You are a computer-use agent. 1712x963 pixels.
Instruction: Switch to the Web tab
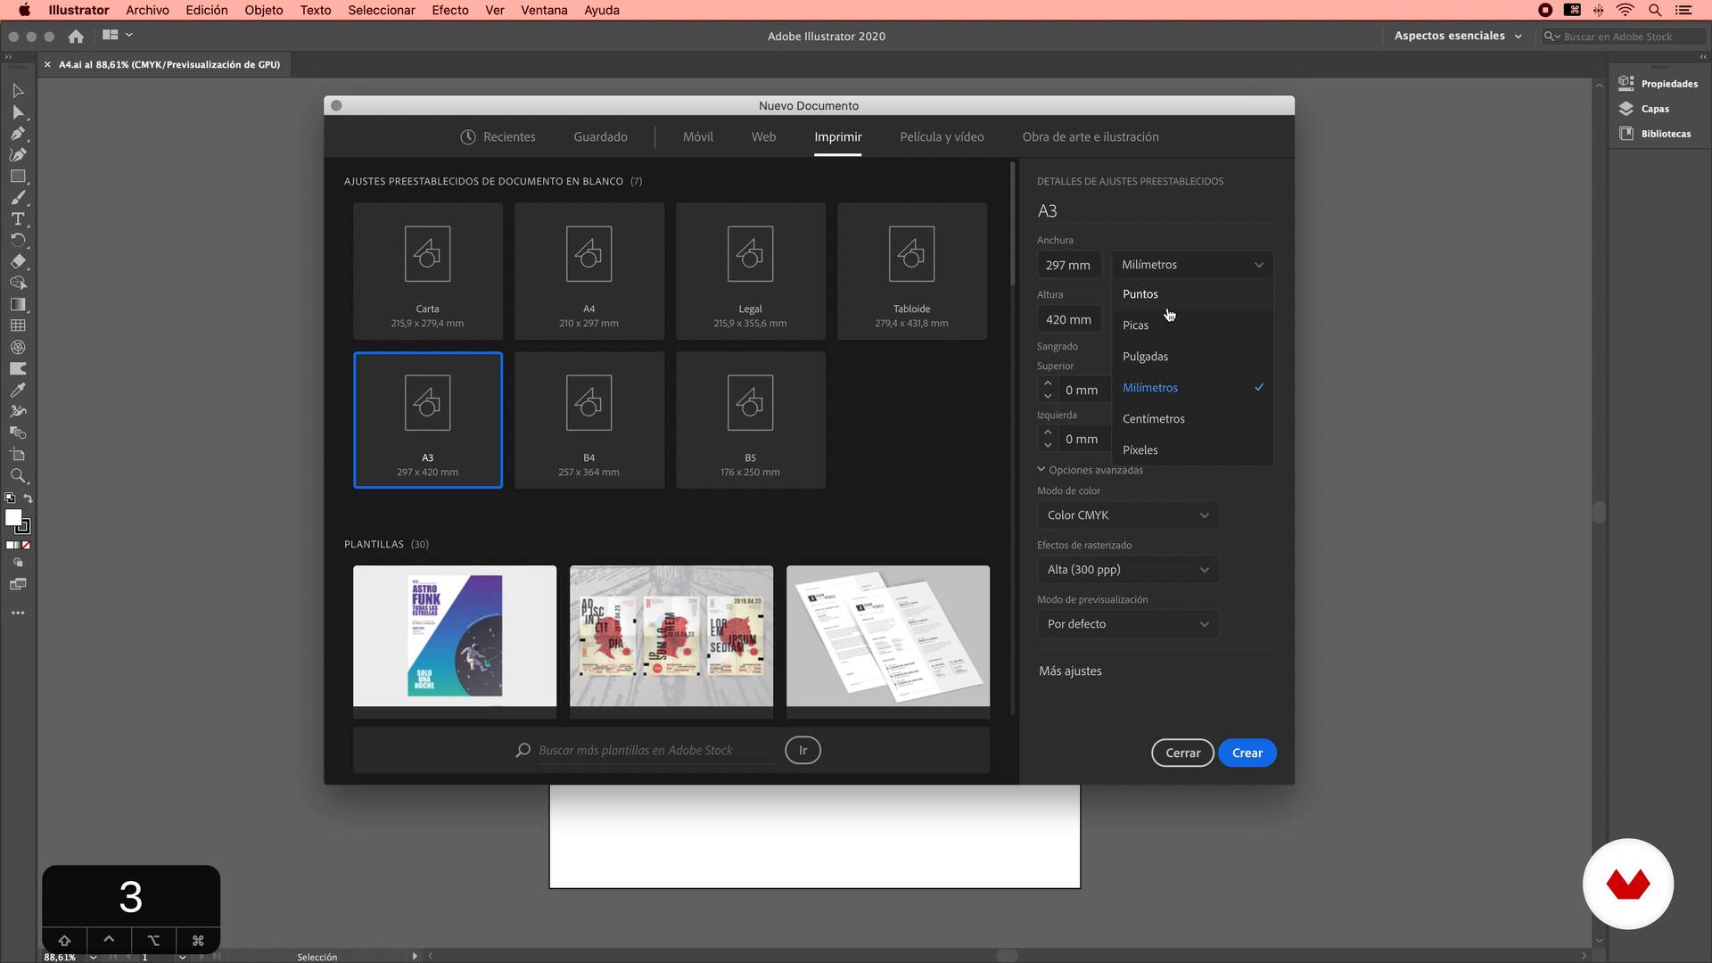[763, 137]
